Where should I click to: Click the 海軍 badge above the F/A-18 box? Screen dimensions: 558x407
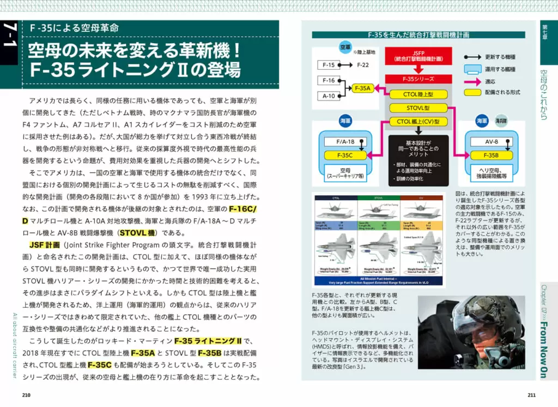pos(345,121)
